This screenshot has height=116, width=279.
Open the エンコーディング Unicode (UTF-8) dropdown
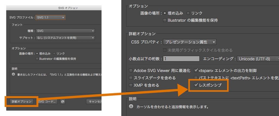pyautogui.click(x=258, y=59)
